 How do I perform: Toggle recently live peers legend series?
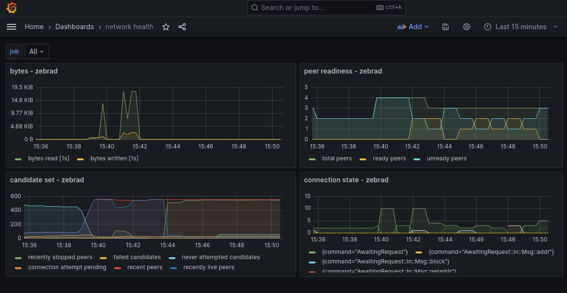click(208, 267)
